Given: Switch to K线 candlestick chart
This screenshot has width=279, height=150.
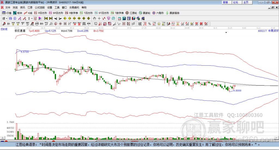Looking at the screenshot, I should point(28,13).
